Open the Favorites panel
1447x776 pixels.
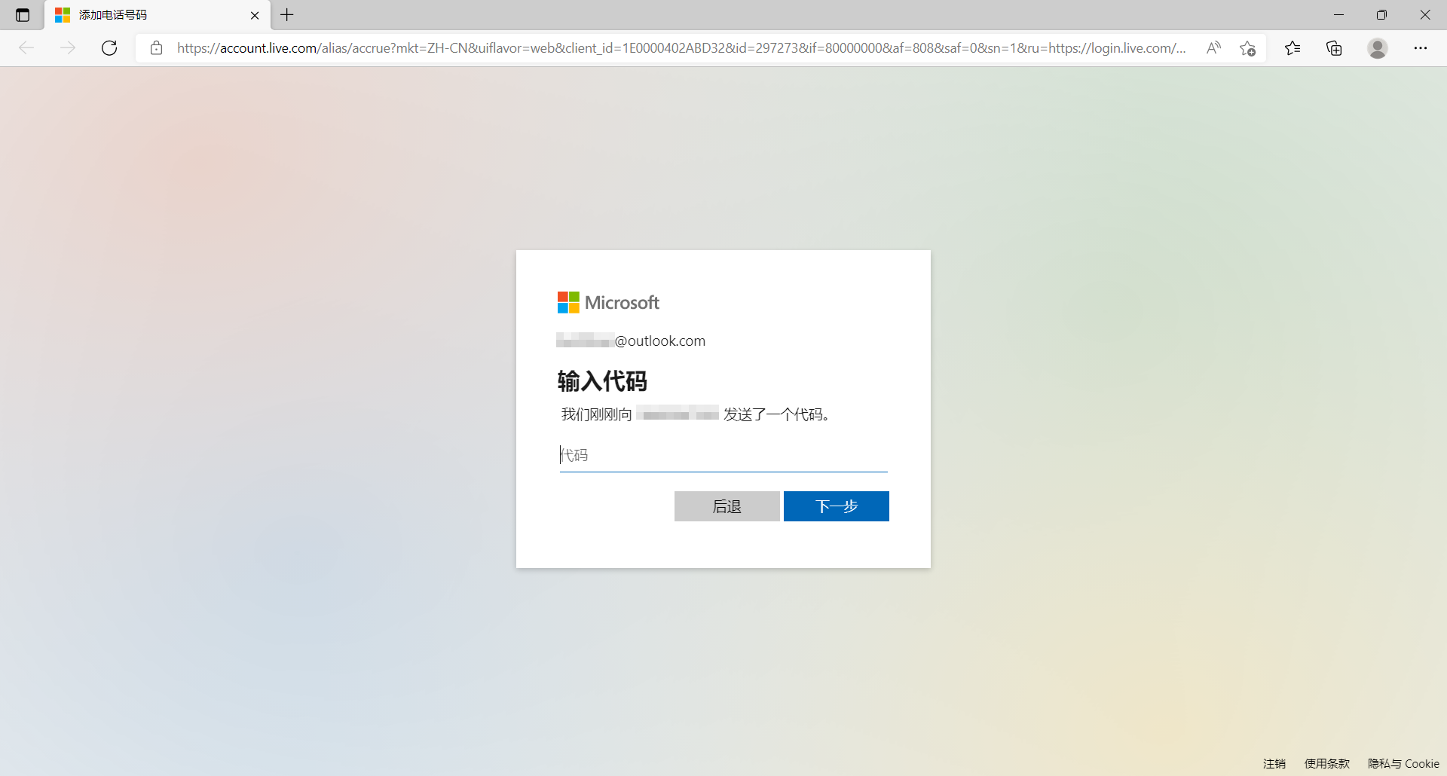(x=1293, y=47)
